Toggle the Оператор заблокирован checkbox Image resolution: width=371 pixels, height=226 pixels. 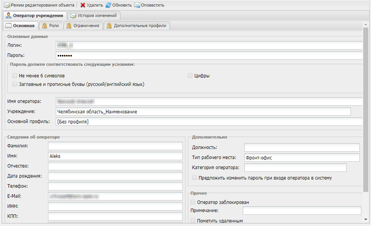click(x=193, y=202)
